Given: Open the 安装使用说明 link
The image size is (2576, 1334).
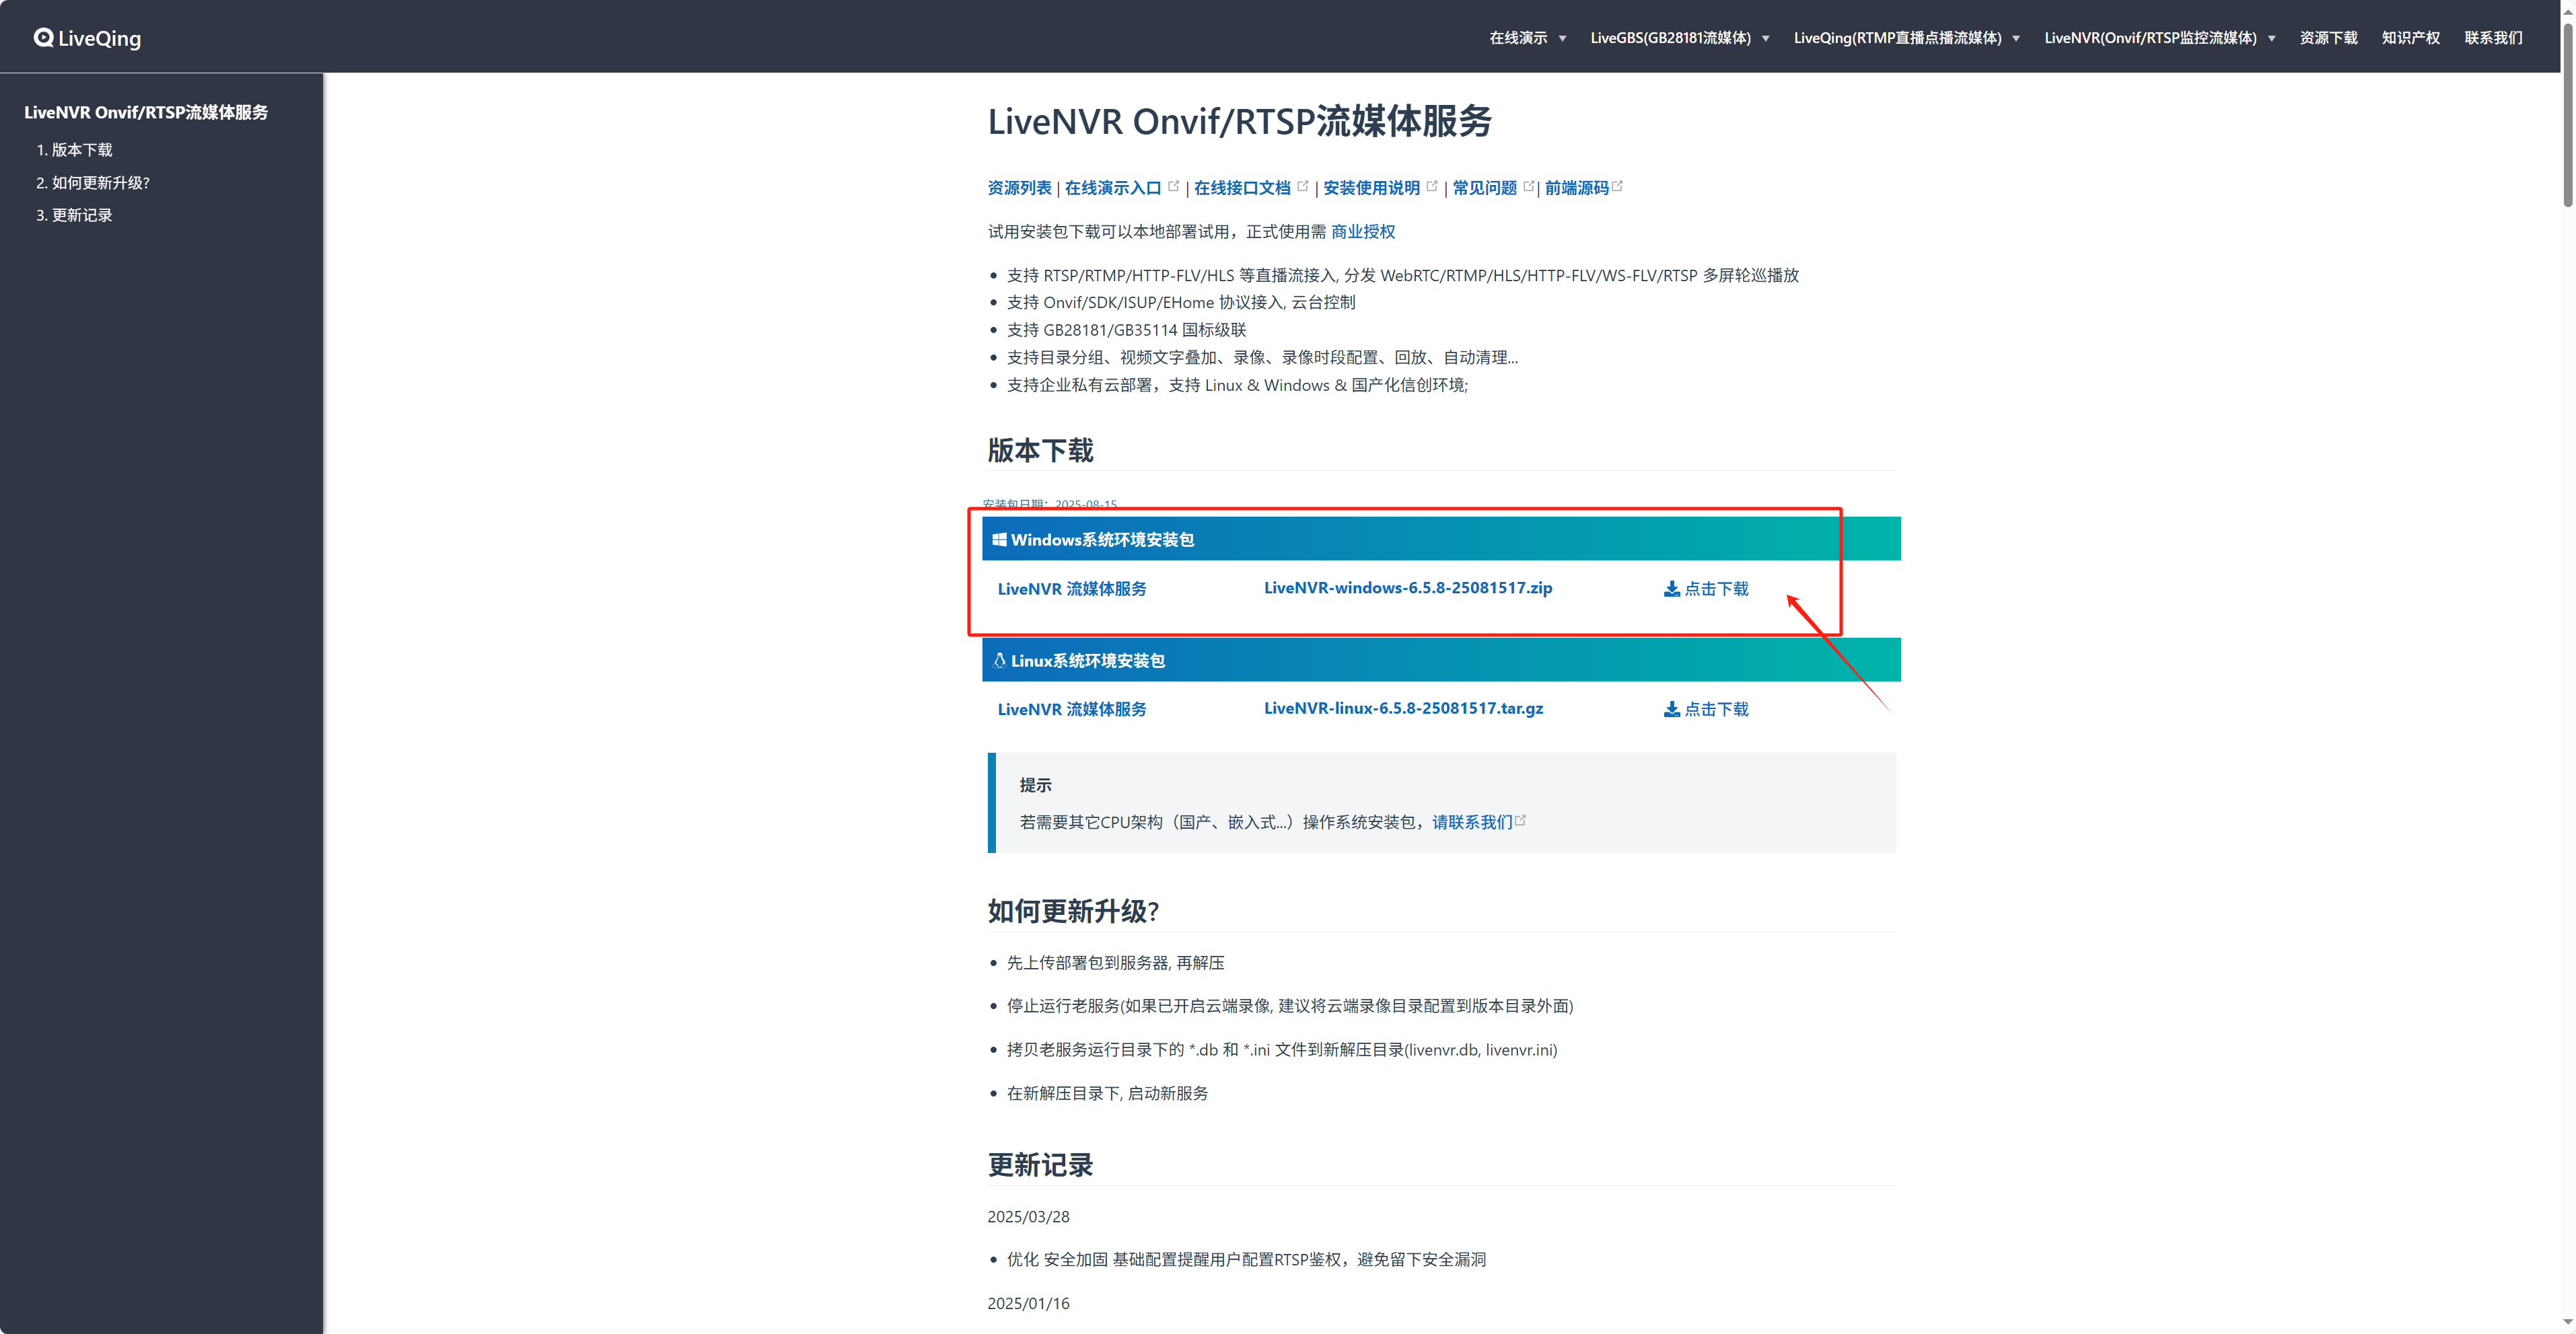Looking at the screenshot, I should pyautogui.click(x=1371, y=188).
